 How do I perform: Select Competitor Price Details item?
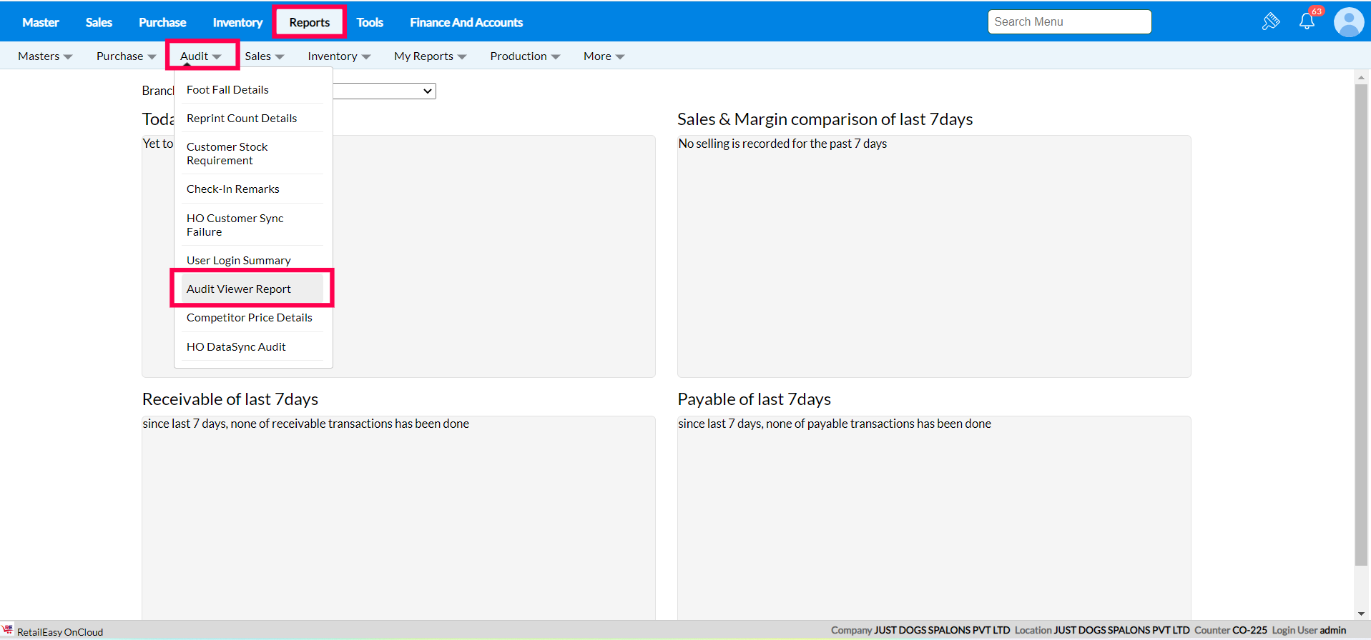(x=250, y=318)
